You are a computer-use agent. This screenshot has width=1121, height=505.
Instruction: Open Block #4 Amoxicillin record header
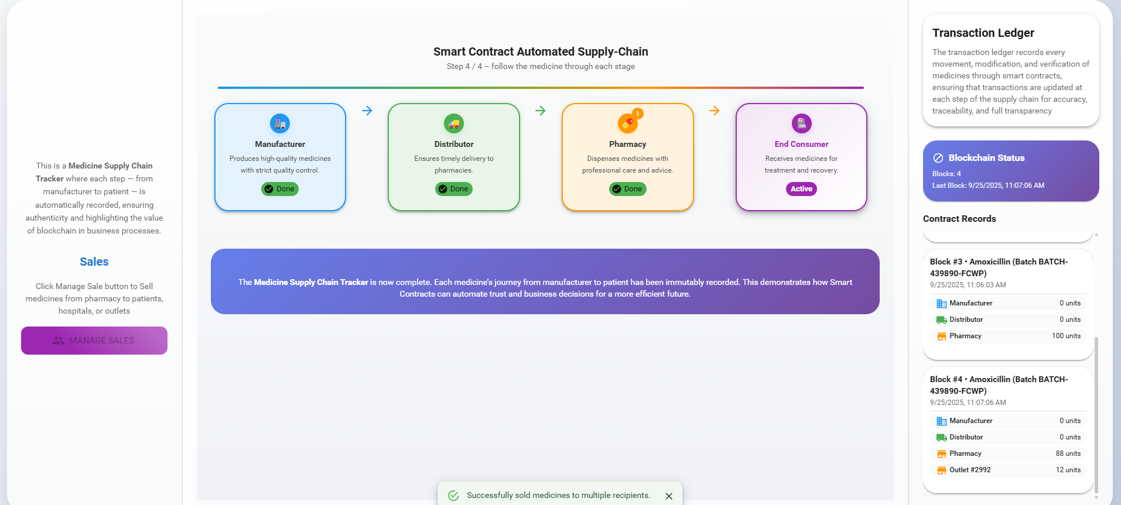999,385
